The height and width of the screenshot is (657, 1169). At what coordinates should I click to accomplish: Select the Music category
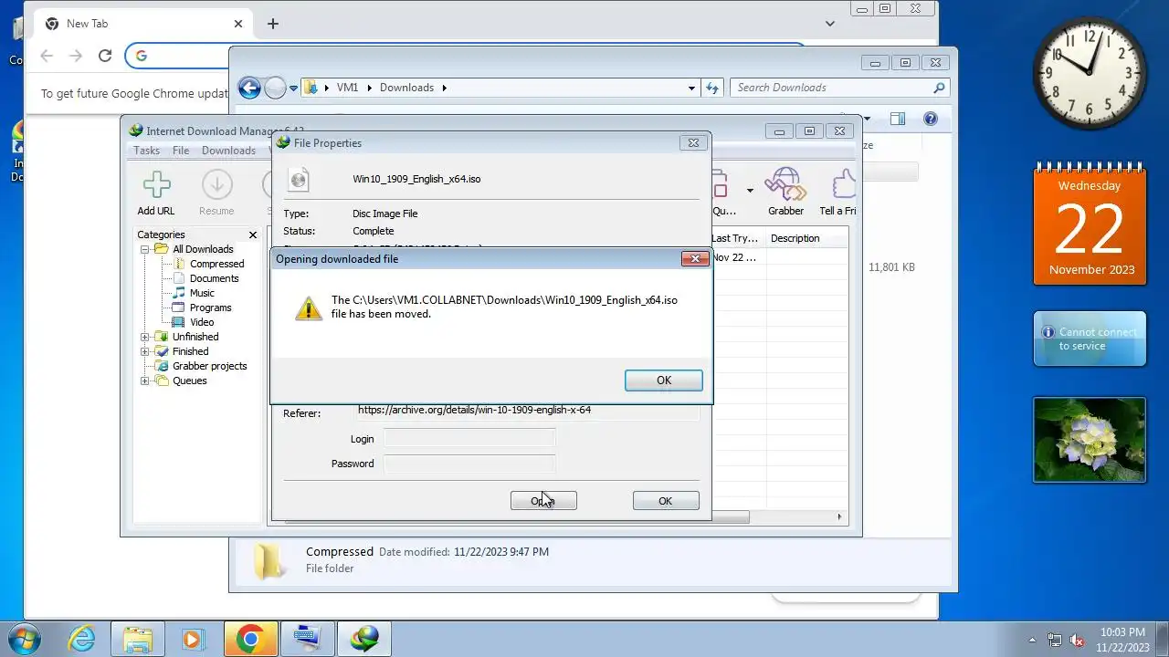coord(202,293)
